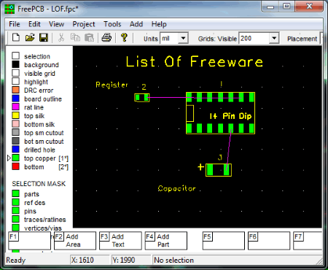Click the Print toolbar icon
The height and width of the screenshot is (270, 328).
click(x=106, y=38)
